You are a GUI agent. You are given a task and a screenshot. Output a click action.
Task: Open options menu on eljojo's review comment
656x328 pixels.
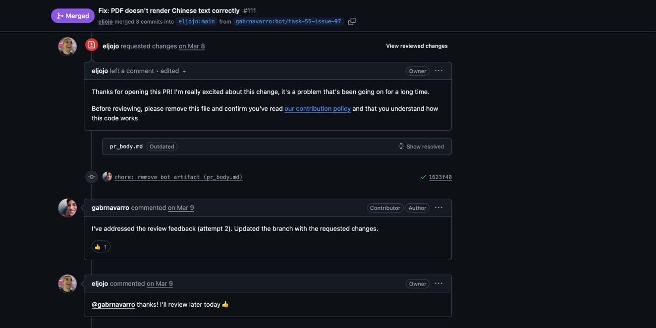[438, 71]
